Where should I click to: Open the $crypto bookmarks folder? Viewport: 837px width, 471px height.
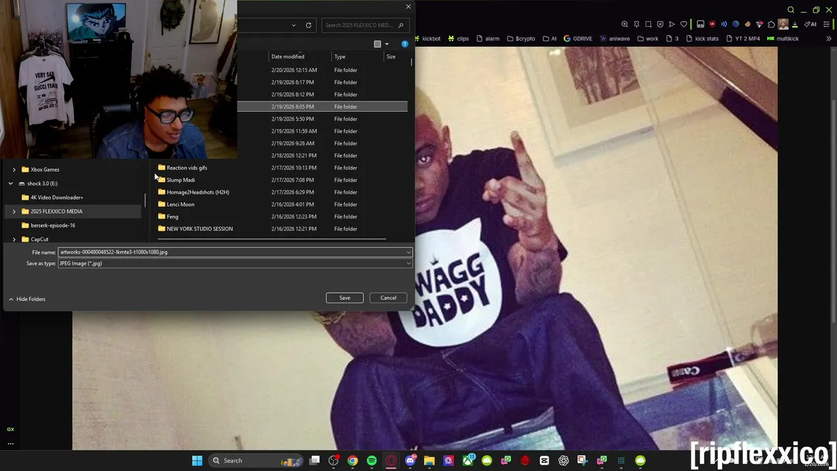click(x=521, y=39)
